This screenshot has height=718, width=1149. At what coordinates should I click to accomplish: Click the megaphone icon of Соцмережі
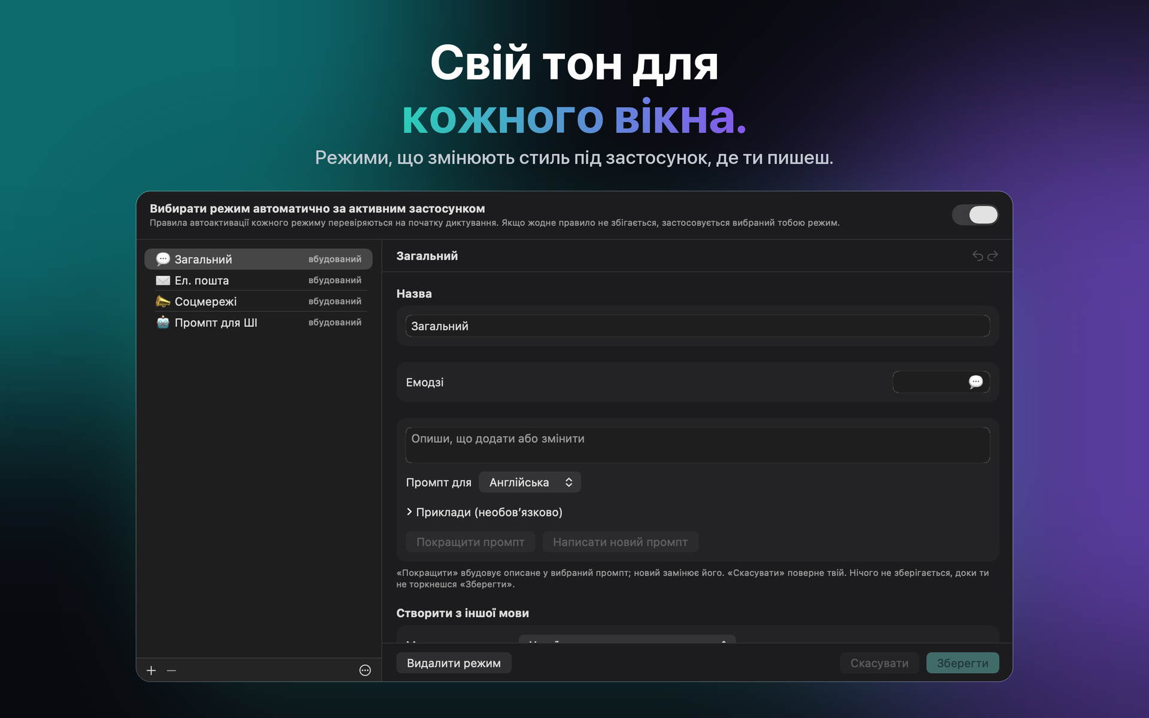[163, 301]
